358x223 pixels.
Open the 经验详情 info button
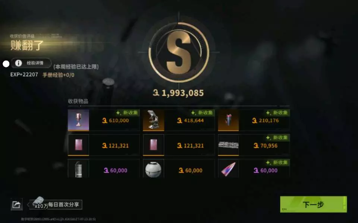tap(31, 63)
